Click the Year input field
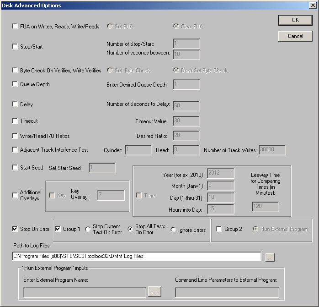319x307 pixels. point(221,173)
